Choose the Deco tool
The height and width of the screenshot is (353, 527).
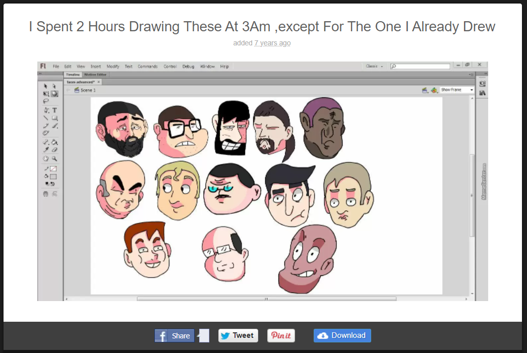click(x=46, y=133)
